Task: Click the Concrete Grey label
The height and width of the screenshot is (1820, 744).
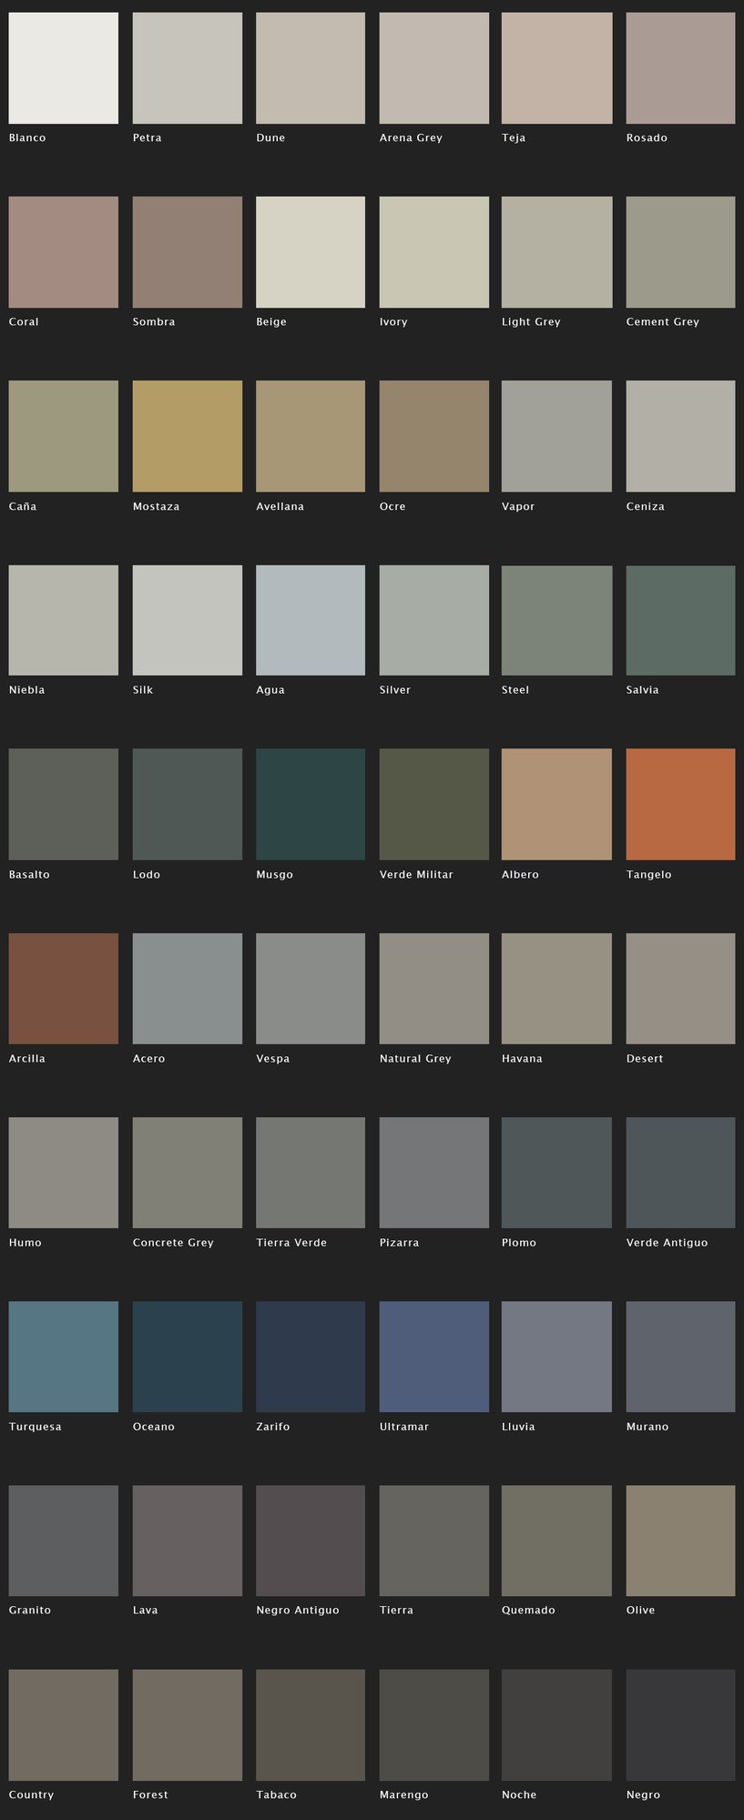Action: pos(173,1243)
